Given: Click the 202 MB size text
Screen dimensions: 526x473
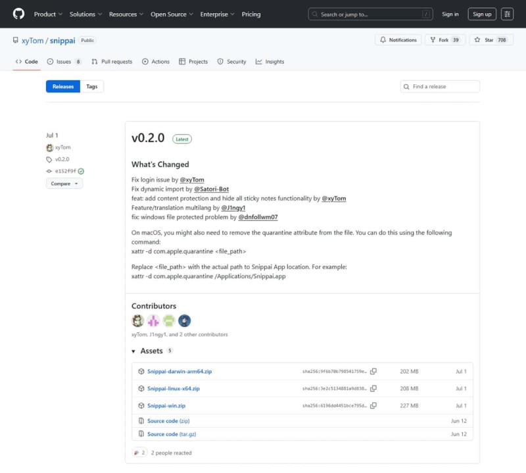Looking at the screenshot, I should tap(409, 372).
